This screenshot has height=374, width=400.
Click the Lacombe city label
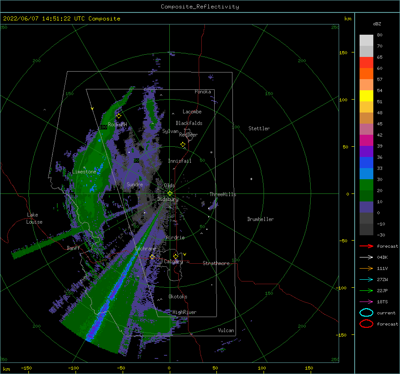[192, 112]
